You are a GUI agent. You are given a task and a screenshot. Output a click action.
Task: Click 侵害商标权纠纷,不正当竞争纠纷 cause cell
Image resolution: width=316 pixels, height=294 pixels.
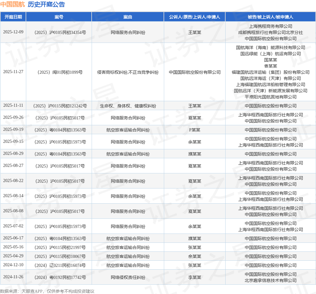(x=128, y=72)
